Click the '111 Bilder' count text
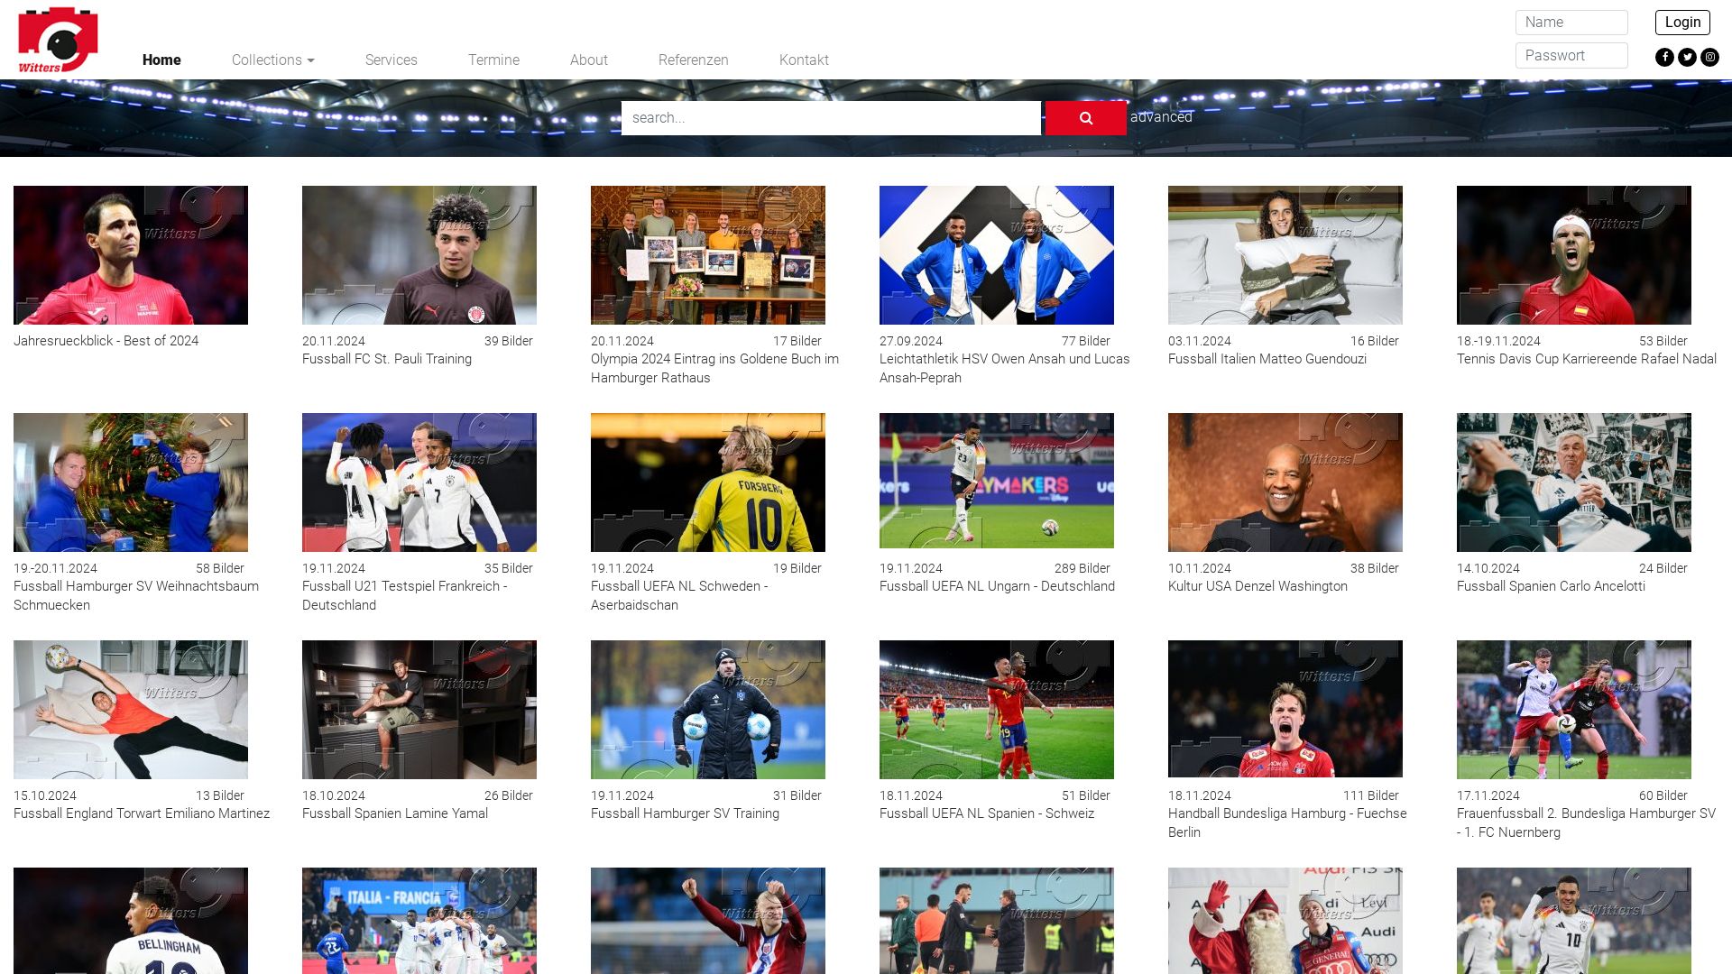1732x974 pixels. click(x=1371, y=795)
